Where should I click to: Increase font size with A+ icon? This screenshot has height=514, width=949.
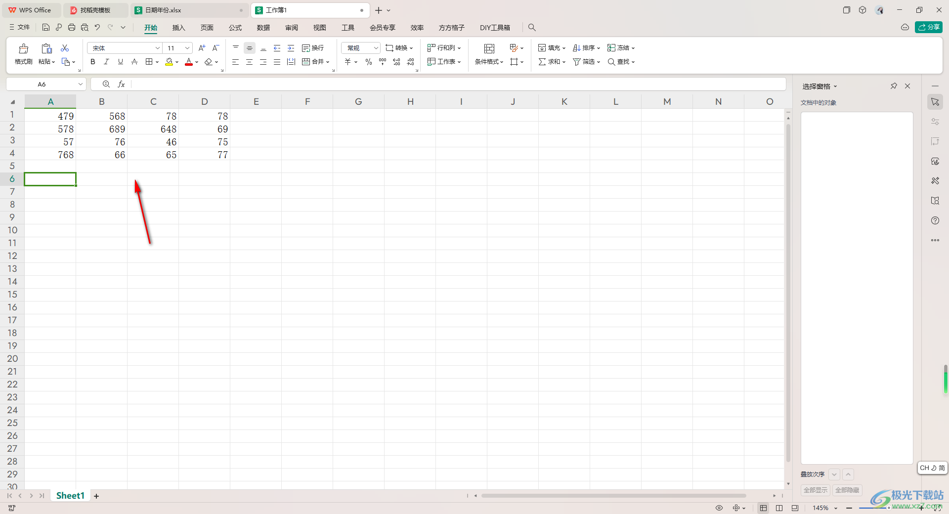(x=202, y=48)
